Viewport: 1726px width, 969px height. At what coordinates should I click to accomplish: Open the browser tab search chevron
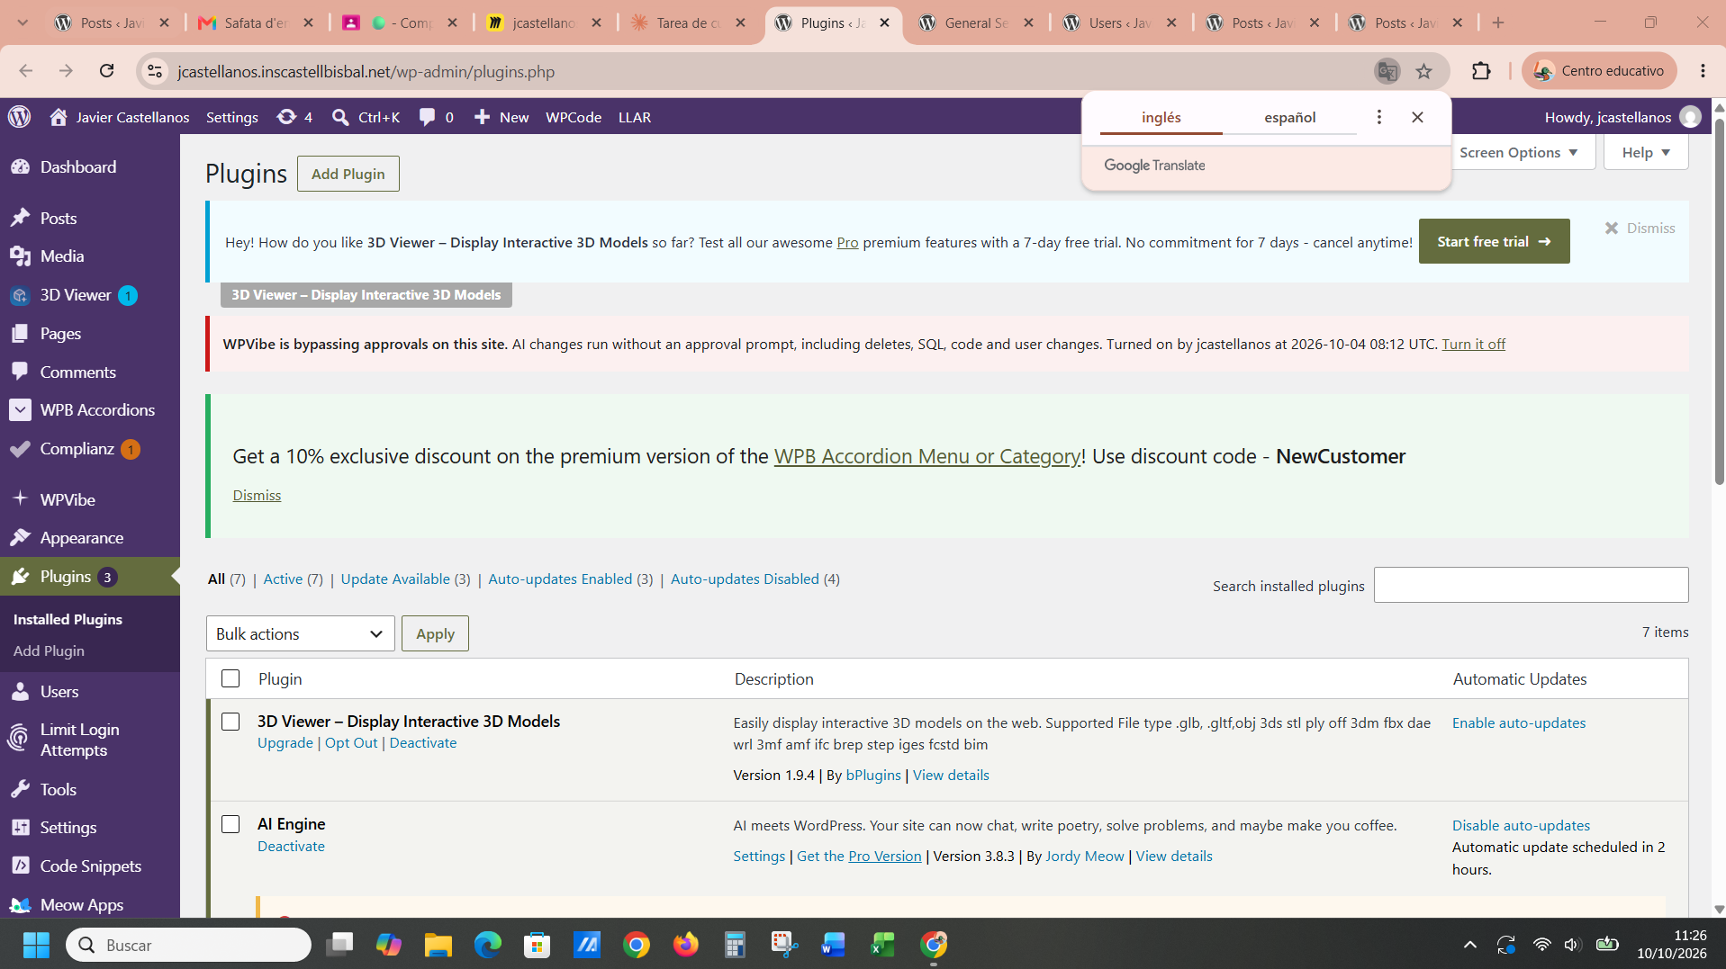[23, 22]
